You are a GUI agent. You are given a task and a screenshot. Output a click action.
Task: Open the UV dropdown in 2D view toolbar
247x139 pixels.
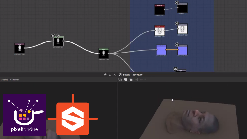click(x=143, y=80)
